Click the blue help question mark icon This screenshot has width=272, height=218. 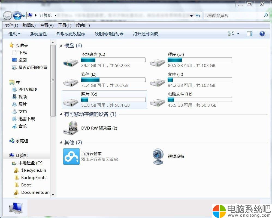pyautogui.click(x=262, y=34)
